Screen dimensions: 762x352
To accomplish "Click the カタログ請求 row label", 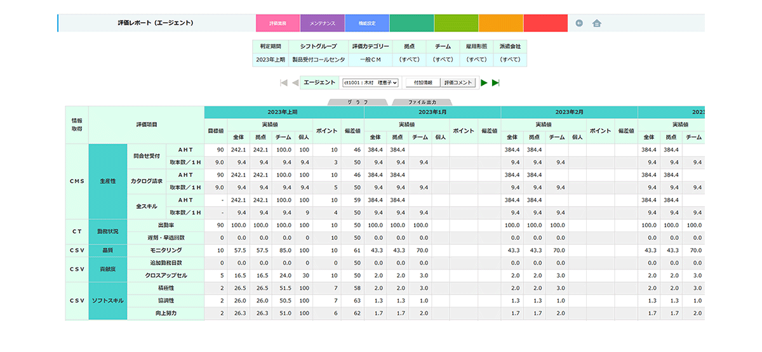I will tap(148, 181).
